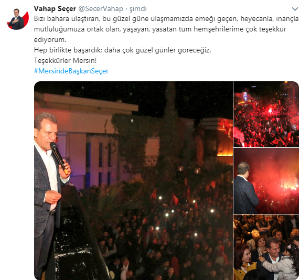Open the @SecerVahap handle link
Viewport: 300px width, 280px height.
point(101,8)
